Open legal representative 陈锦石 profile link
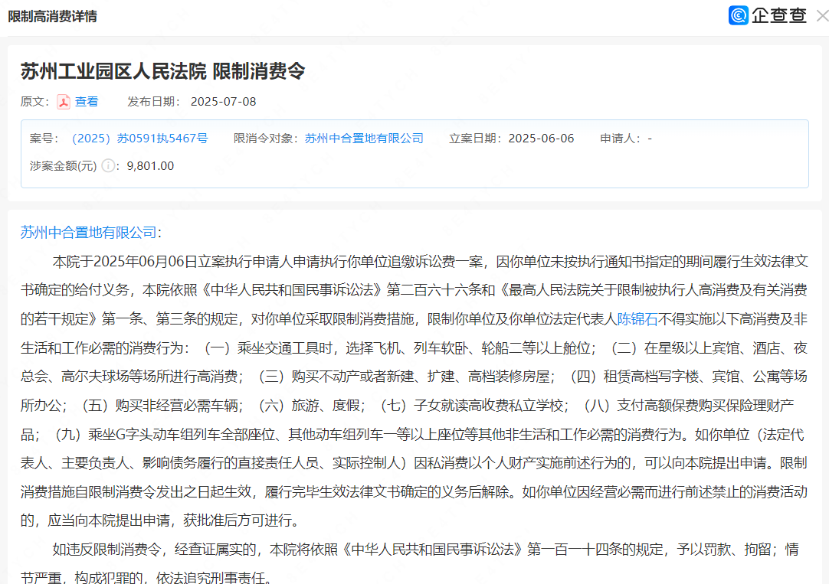Screen dimensions: 829x584 637,320
